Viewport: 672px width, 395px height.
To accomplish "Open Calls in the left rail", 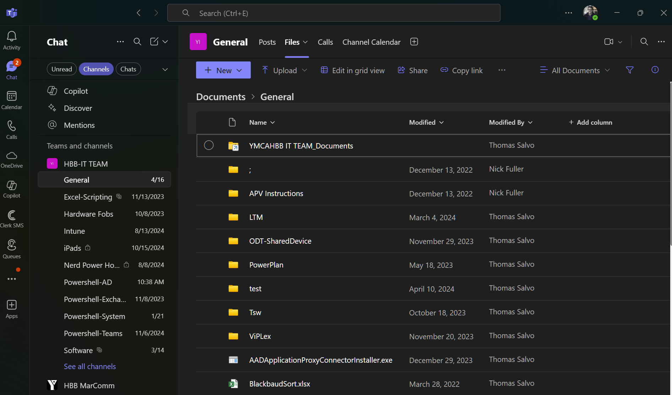I will (12, 130).
